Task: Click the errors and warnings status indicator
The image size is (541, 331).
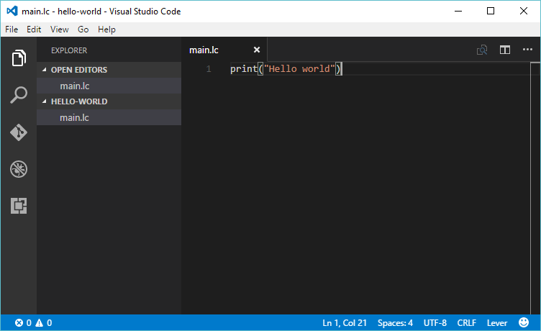Action: tap(33, 323)
